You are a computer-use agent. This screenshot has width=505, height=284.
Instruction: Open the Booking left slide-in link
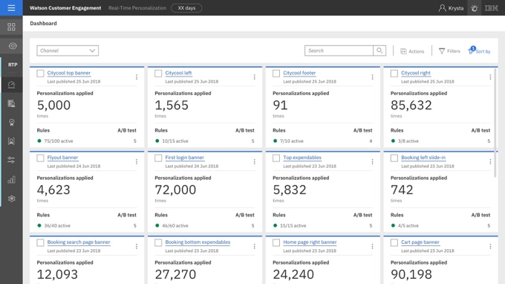423,158
